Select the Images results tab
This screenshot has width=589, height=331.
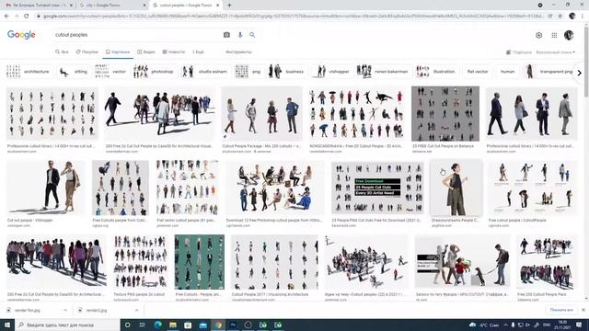(118, 51)
